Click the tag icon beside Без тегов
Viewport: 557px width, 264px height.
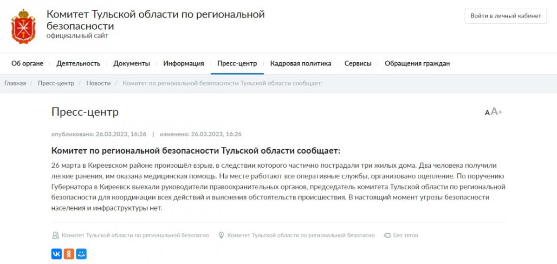click(387, 235)
